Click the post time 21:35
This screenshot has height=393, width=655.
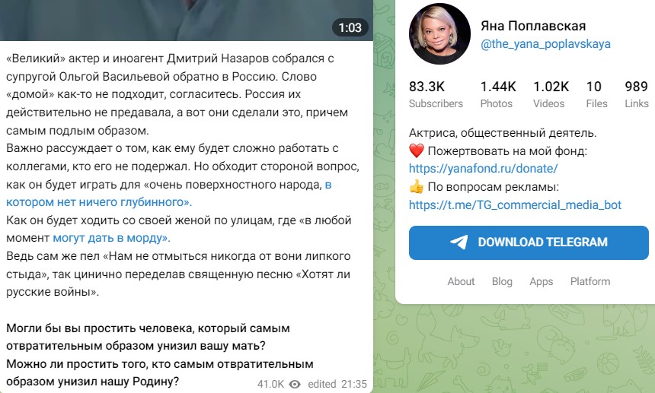pyautogui.click(x=353, y=384)
